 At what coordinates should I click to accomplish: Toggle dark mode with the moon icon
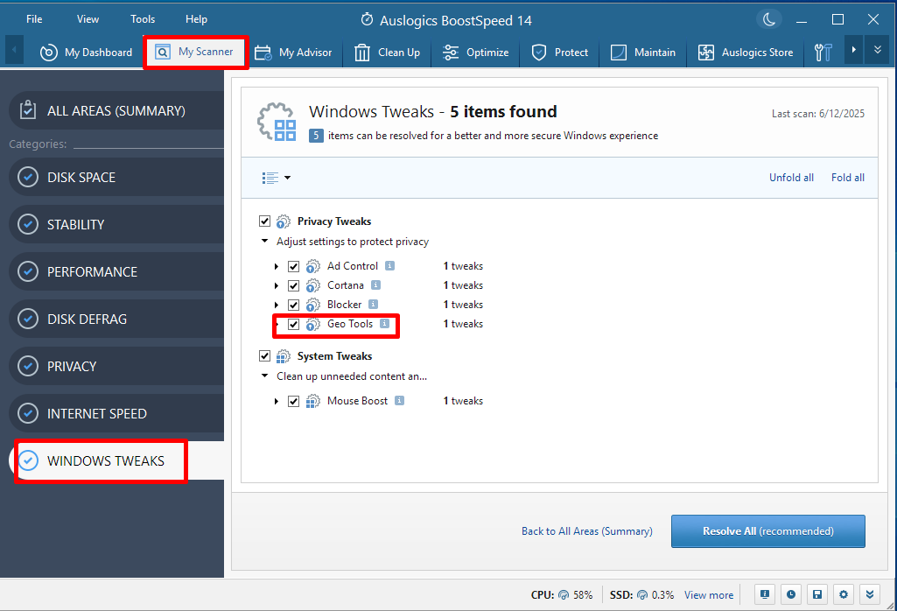click(x=769, y=19)
